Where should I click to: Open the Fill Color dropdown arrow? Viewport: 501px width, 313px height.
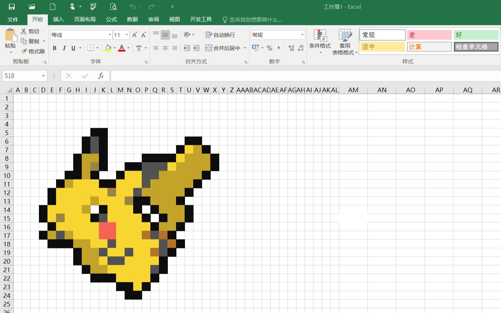tap(115, 48)
